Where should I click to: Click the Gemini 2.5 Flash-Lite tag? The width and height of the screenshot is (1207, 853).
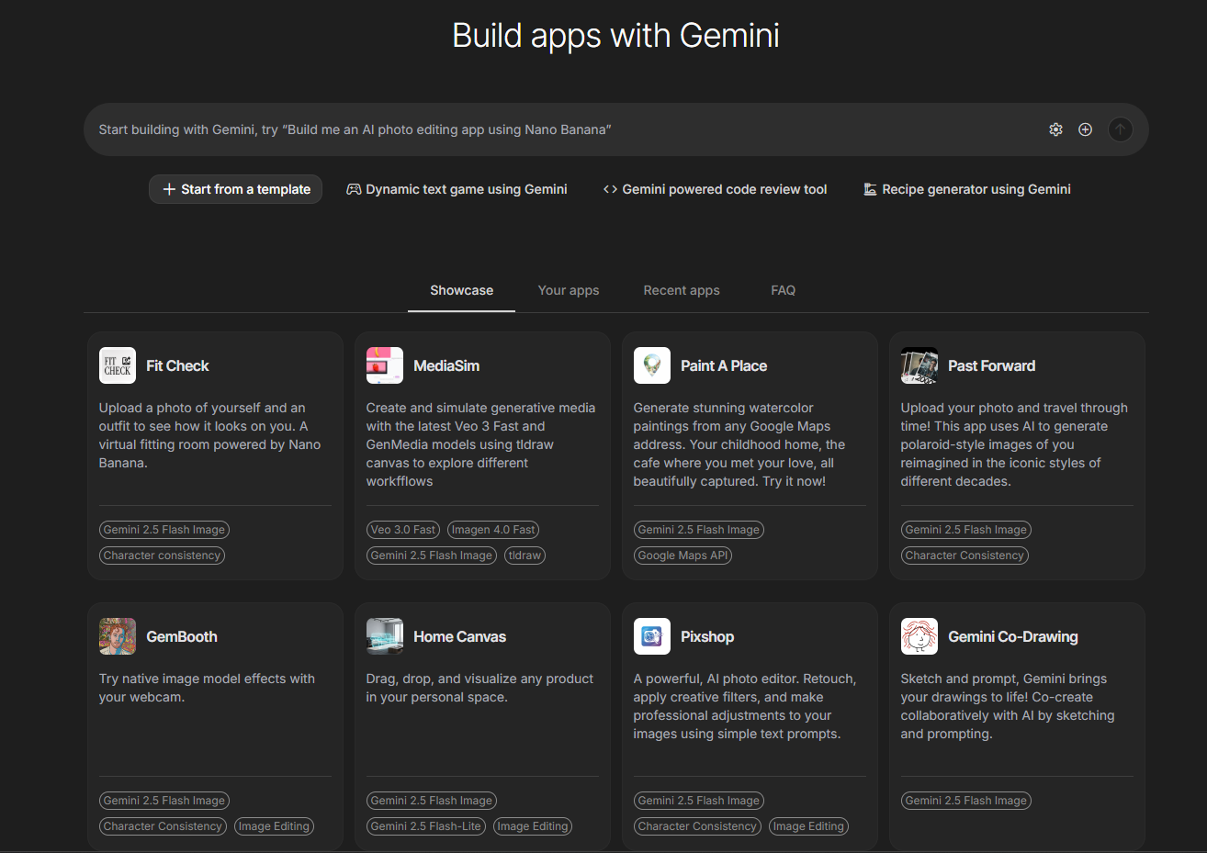[x=426, y=826]
